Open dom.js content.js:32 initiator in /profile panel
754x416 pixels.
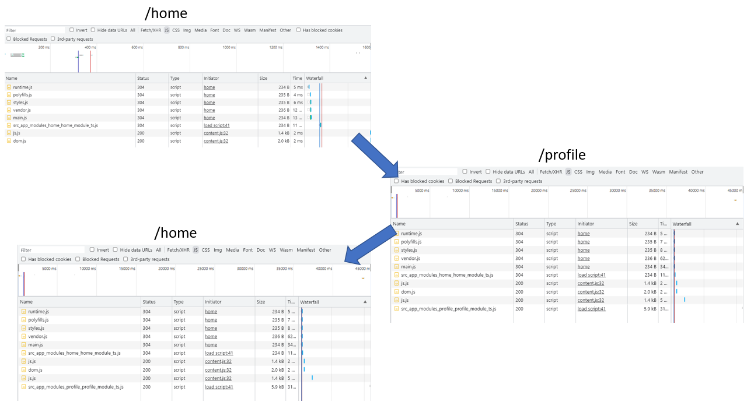591,292
